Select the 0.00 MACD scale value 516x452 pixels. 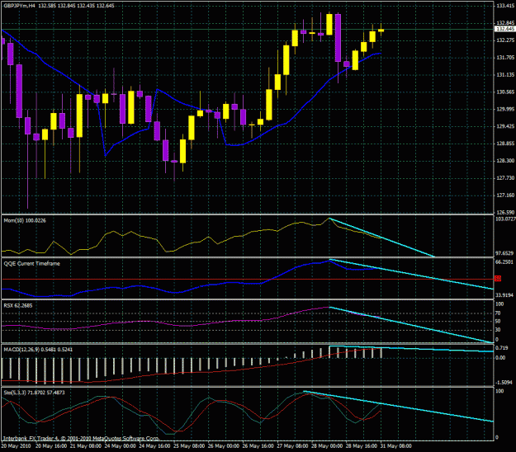500,357
